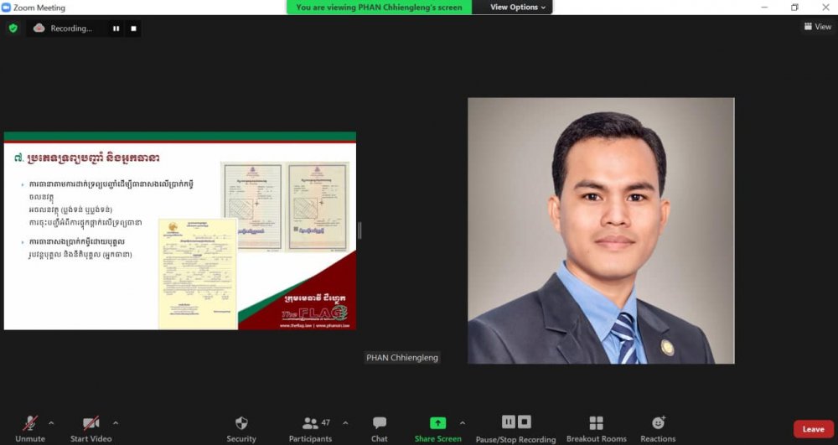Stop recording using the top-left stop button

pyautogui.click(x=133, y=28)
